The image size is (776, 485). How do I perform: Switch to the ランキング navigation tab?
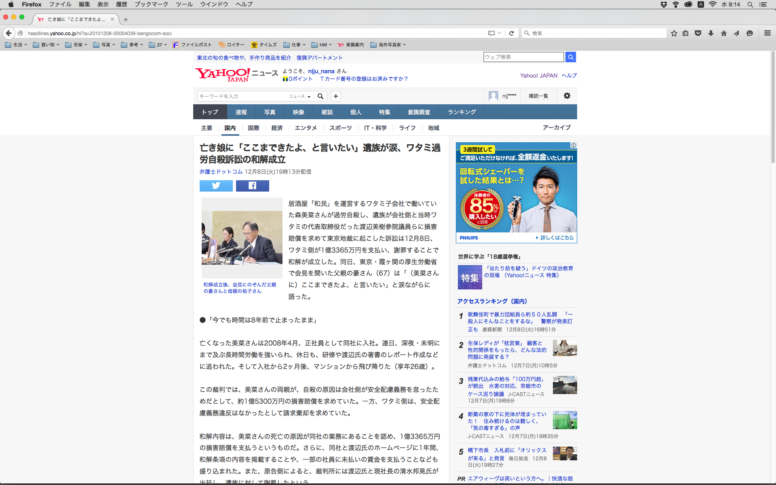[x=462, y=112]
